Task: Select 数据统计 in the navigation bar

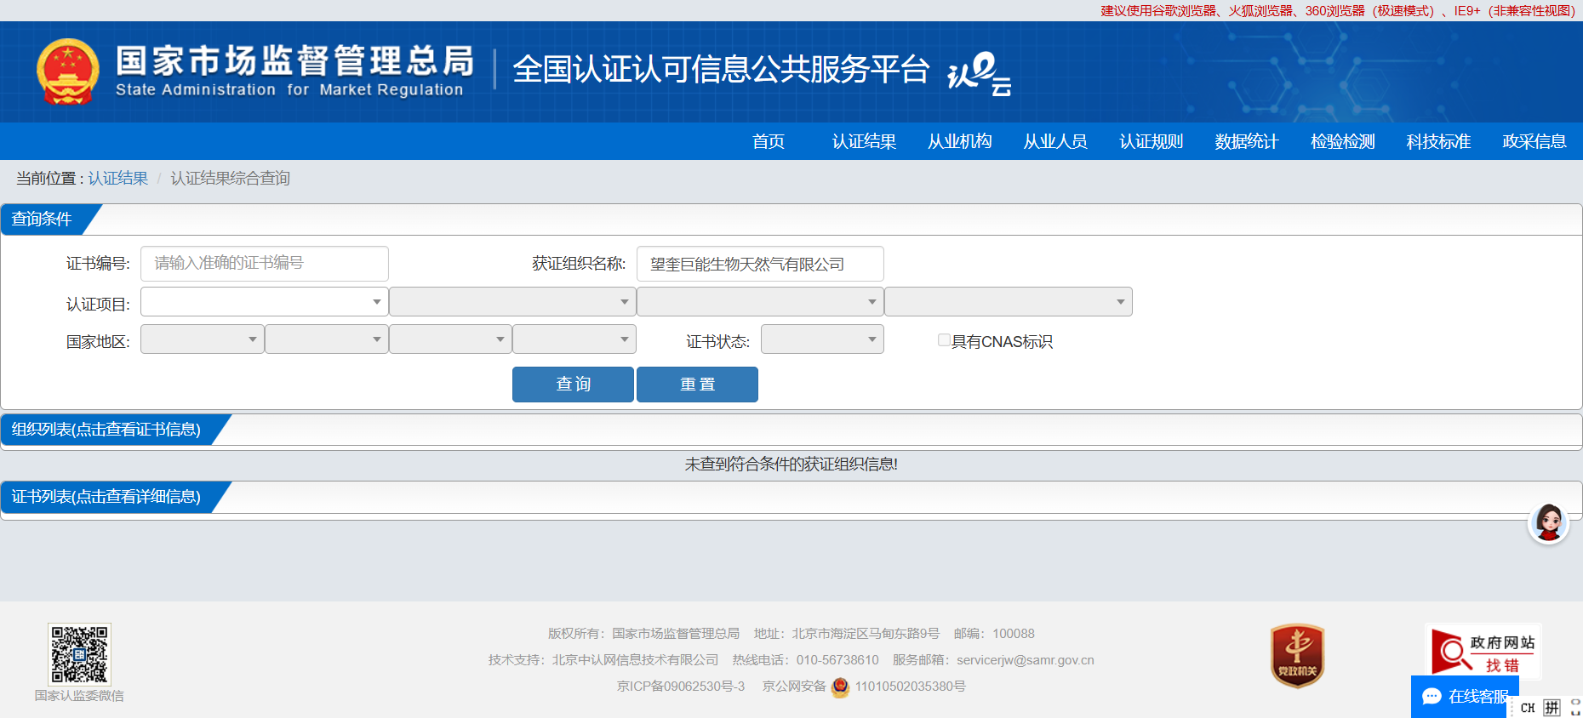Action: click(x=1246, y=141)
